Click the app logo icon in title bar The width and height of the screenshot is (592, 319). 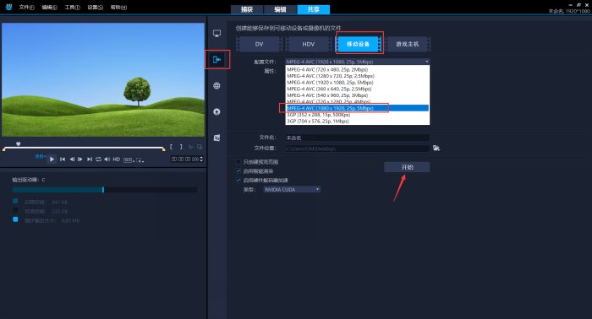click(x=9, y=7)
